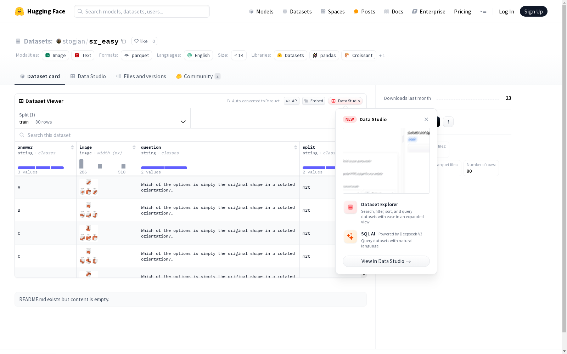Click the README empty notice text

point(64,299)
